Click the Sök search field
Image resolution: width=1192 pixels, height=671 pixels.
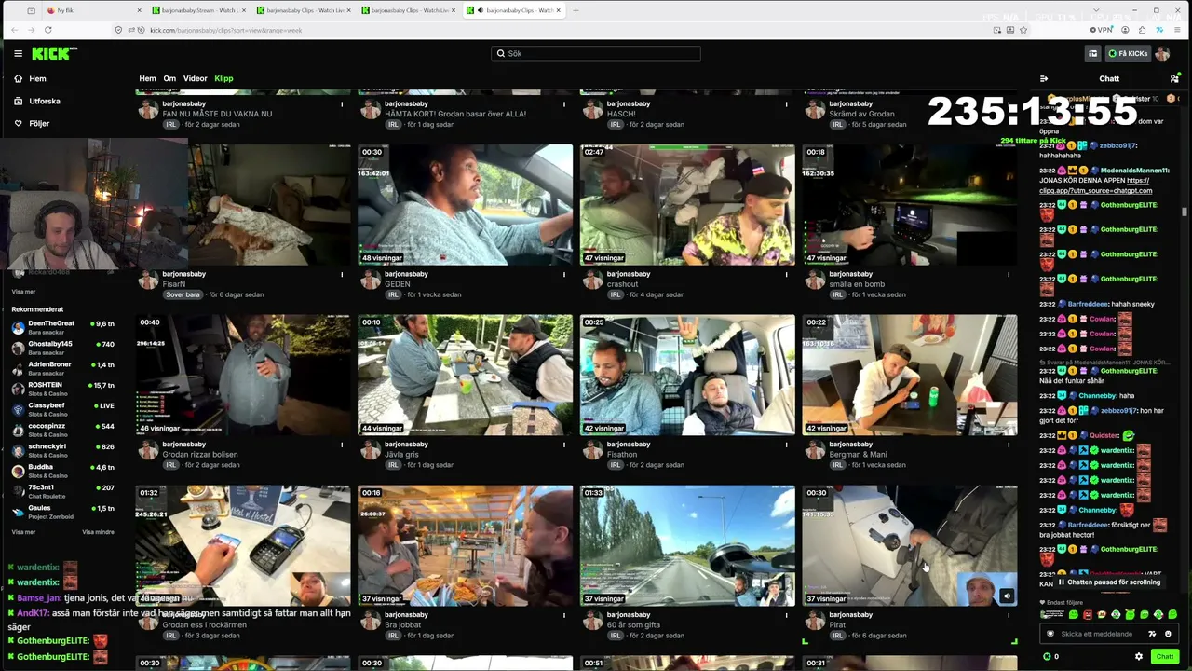pos(596,53)
